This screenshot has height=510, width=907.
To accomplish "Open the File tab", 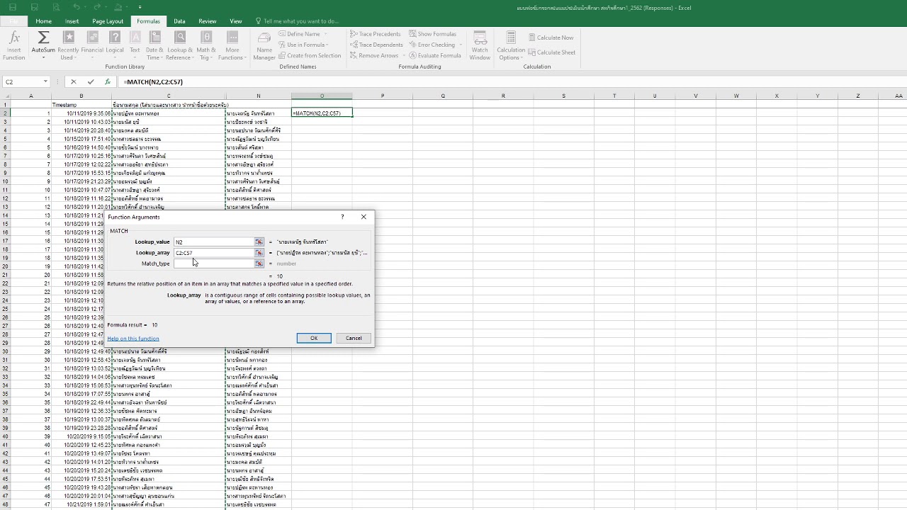I will [13, 21].
